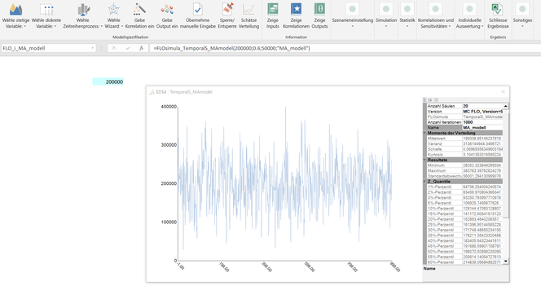Select the FLOsimula property row

click(x=464, y=117)
